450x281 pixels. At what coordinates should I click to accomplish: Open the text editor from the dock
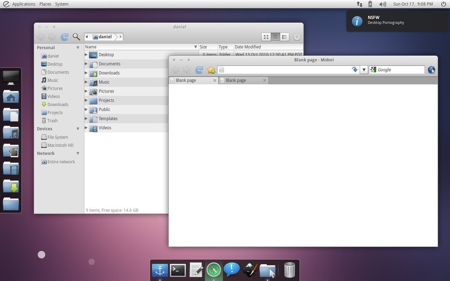click(196, 270)
